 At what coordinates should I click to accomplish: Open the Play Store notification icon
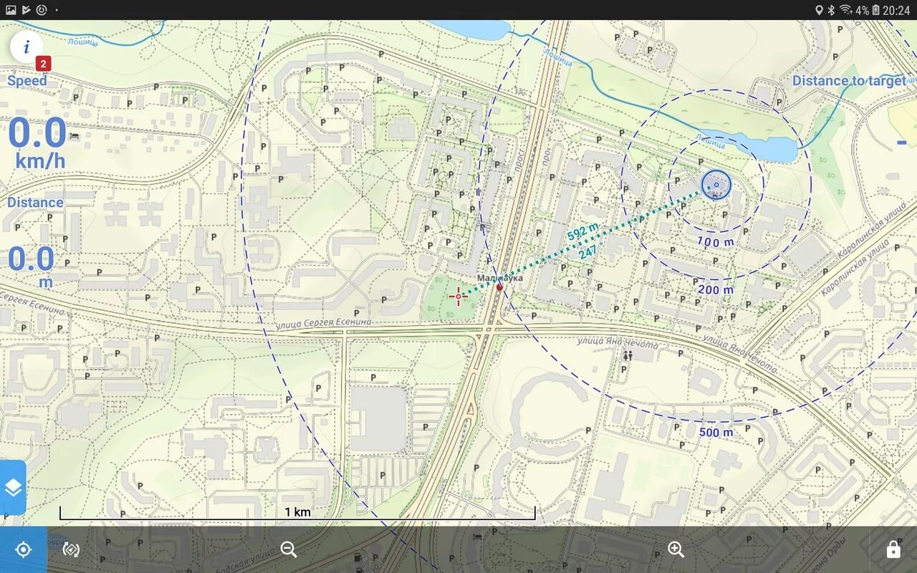coord(27,10)
